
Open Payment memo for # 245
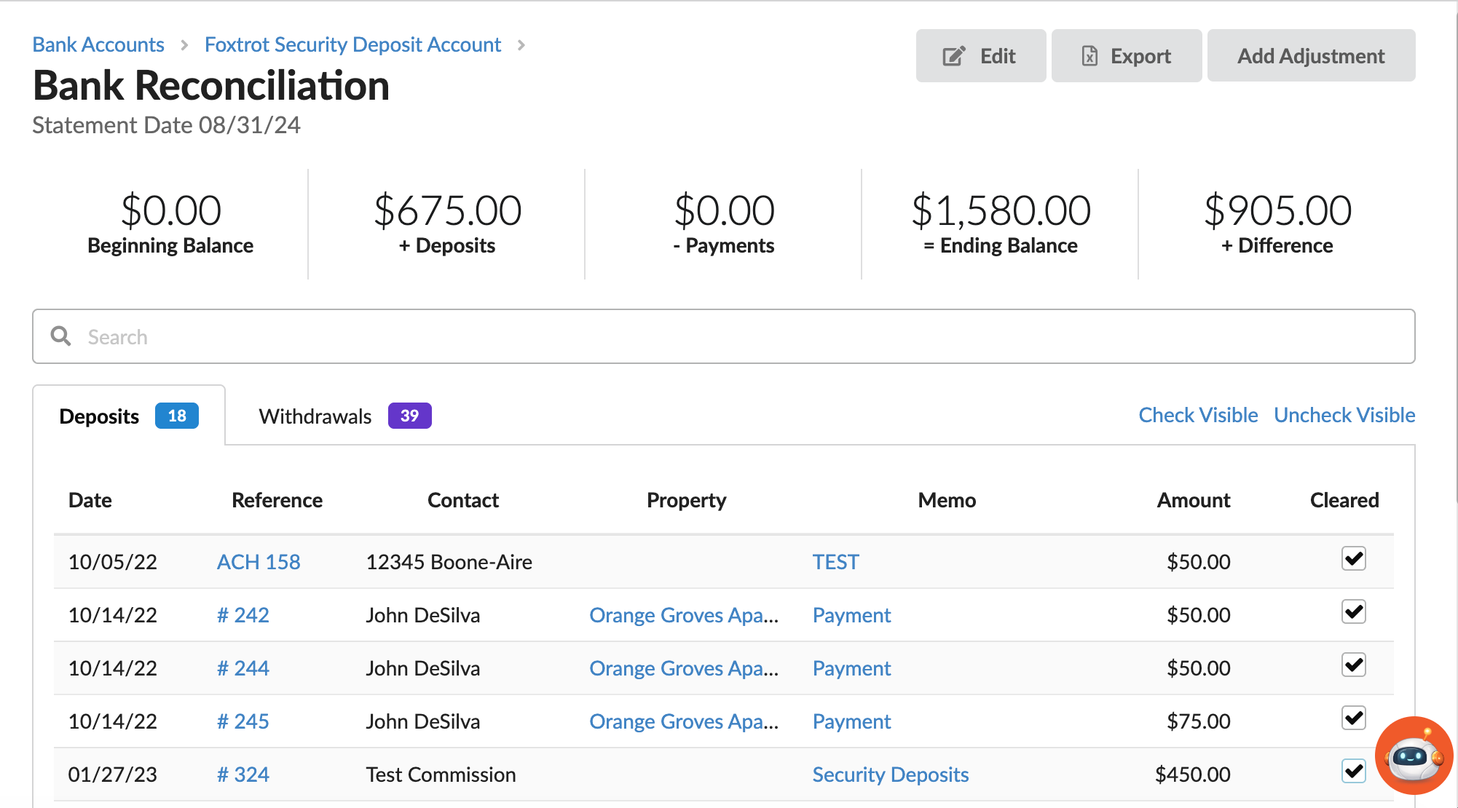(851, 721)
